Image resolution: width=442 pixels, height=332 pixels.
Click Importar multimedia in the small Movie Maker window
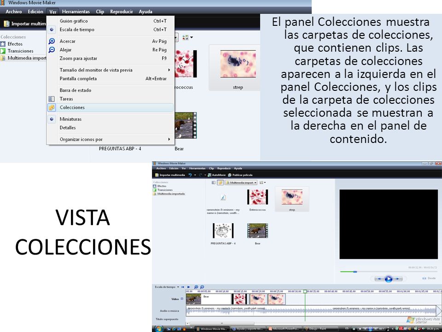tap(170, 175)
